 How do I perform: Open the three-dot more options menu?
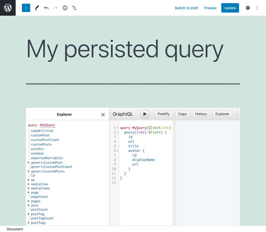pos(257,8)
